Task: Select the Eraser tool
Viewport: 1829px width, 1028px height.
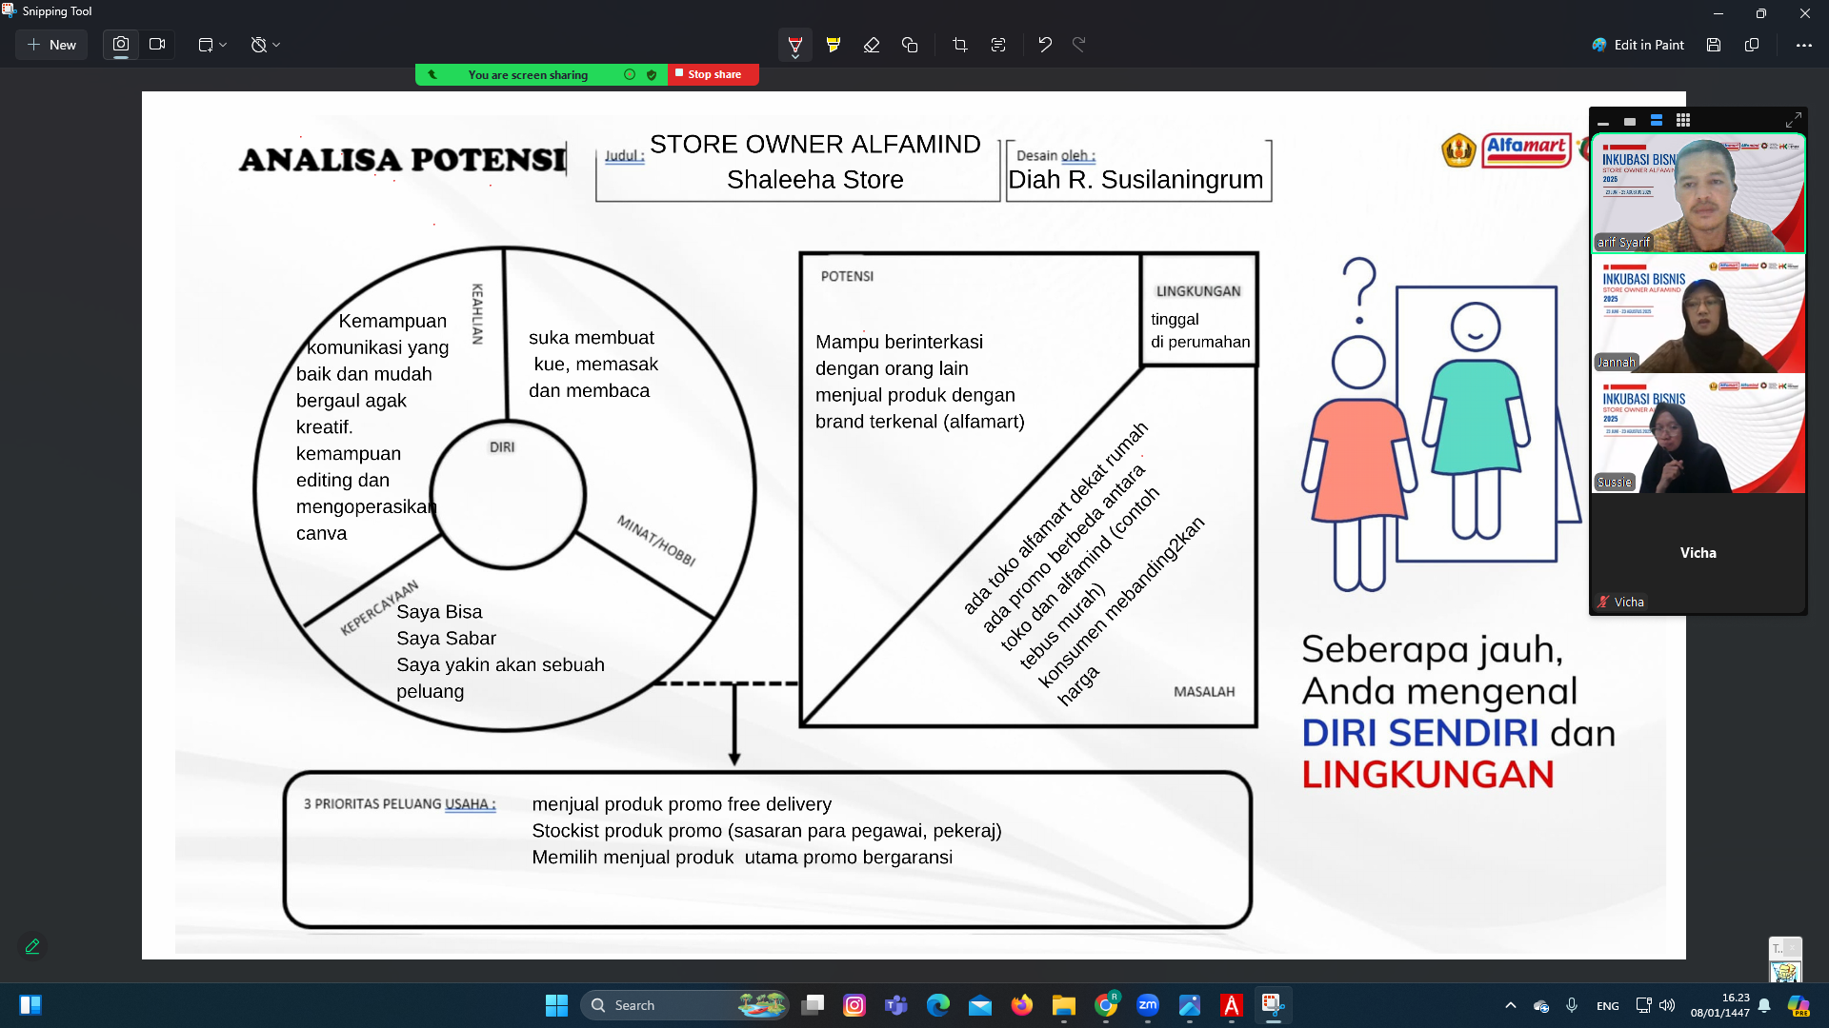Action: (872, 45)
